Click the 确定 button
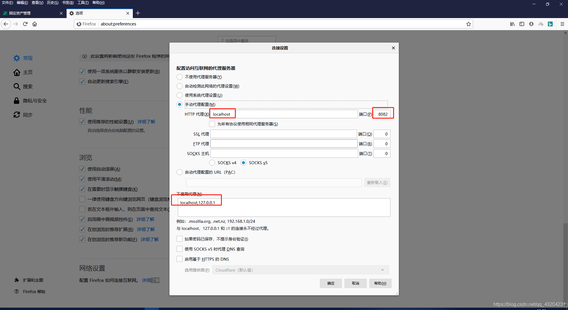The height and width of the screenshot is (310, 568). point(331,283)
